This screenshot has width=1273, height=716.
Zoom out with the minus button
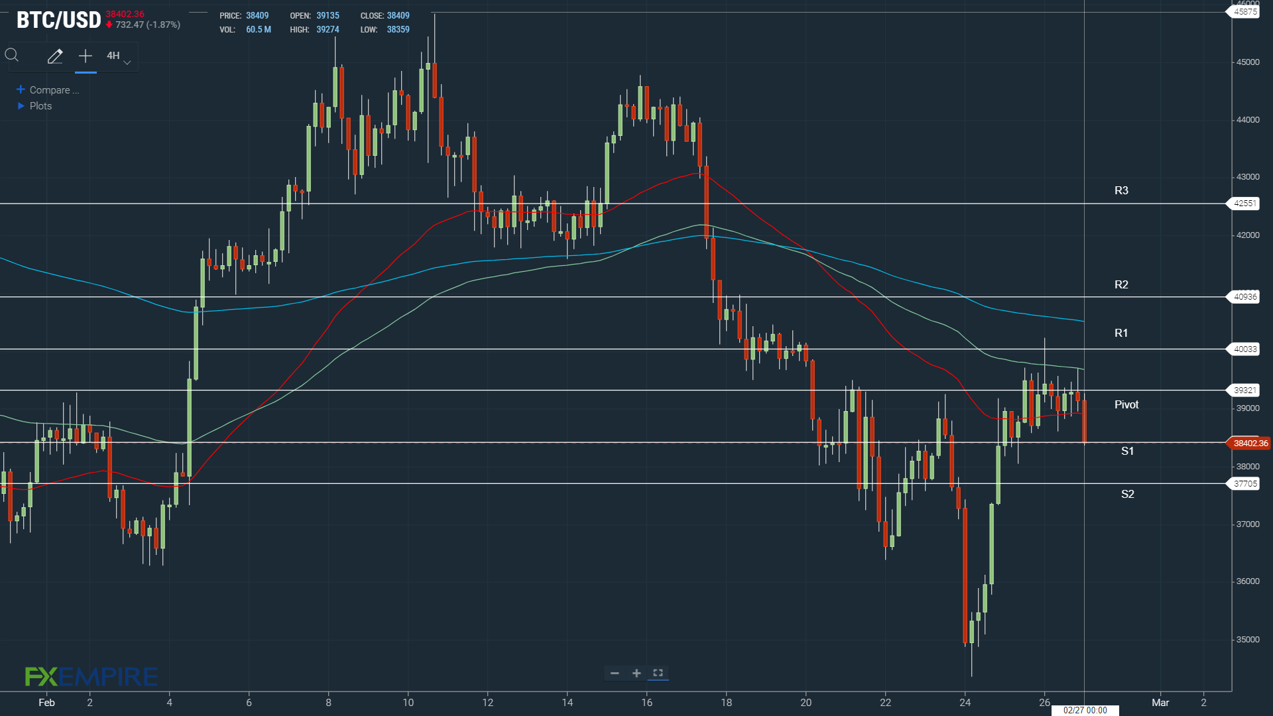tap(615, 673)
